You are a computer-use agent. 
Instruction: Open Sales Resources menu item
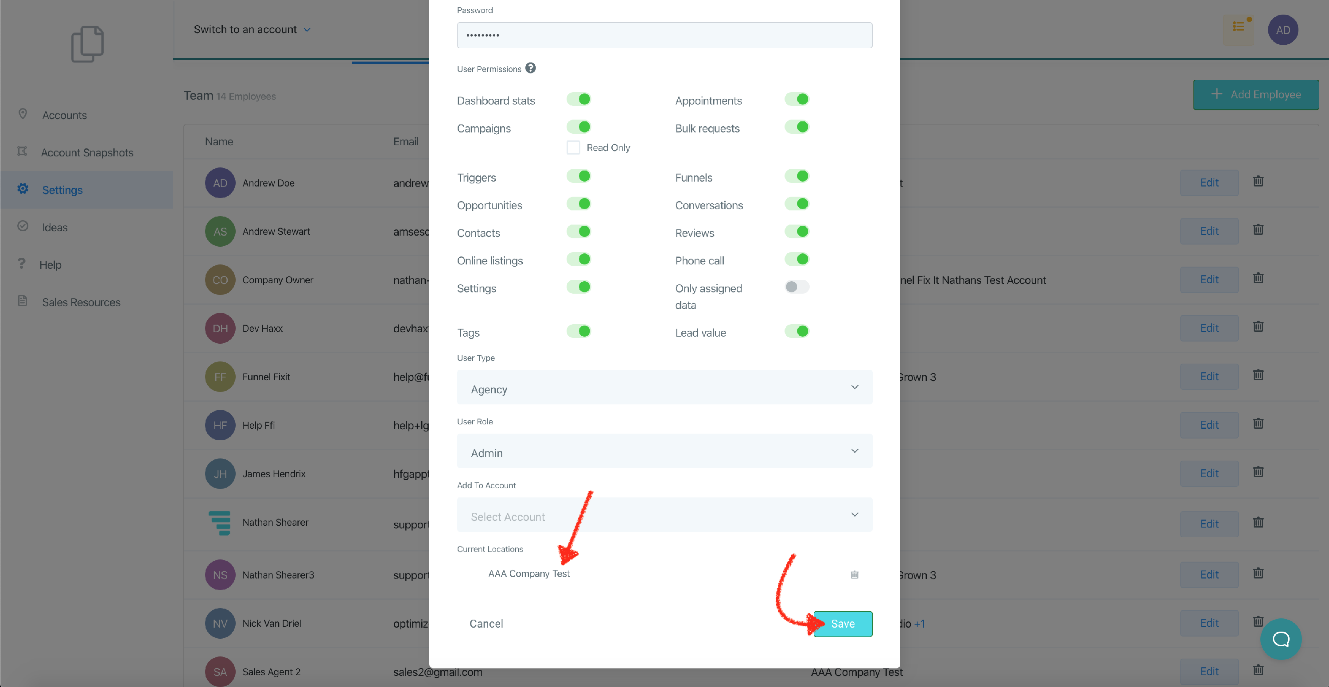tap(81, 302)
